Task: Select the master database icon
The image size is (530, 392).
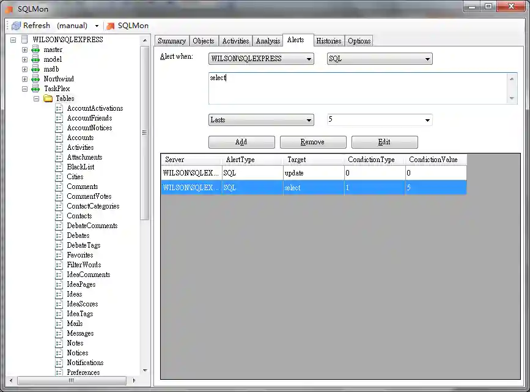Action: click(x=37, y=50)
